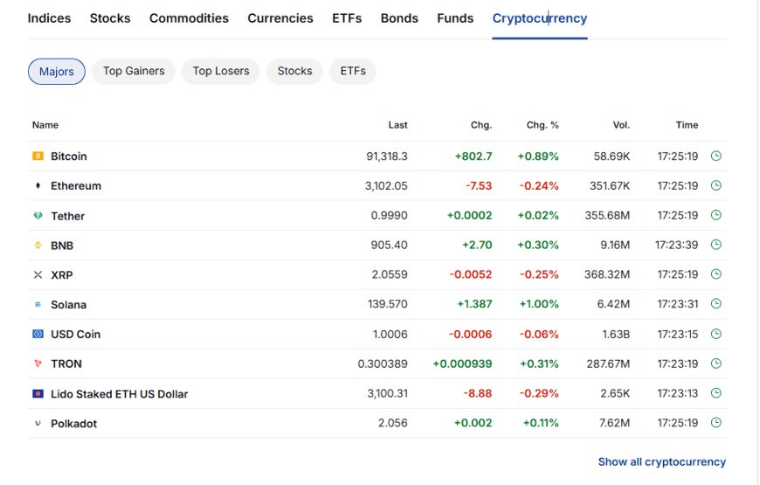760x485 pixels.
Task: Click the Ethereum coin icon
Action: [38, 185]
